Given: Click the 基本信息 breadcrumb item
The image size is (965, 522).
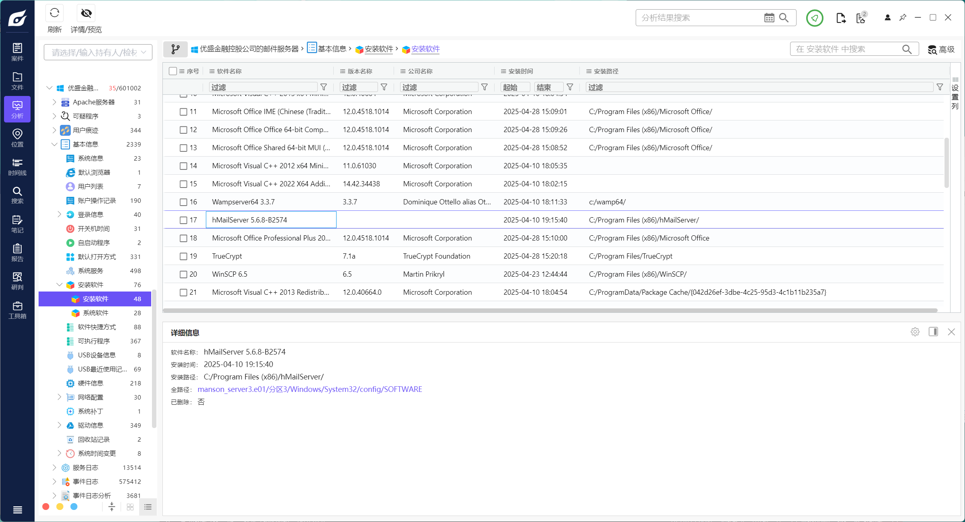Looking at the screenshot, I should (x=332, y=49).
